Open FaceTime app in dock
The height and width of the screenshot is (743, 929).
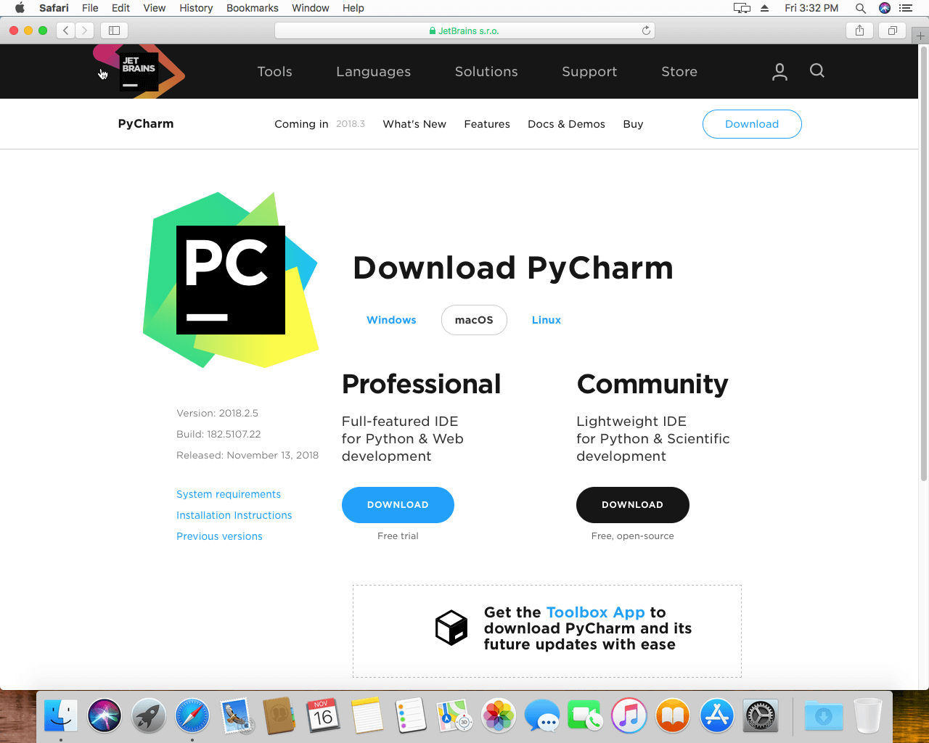586,716
